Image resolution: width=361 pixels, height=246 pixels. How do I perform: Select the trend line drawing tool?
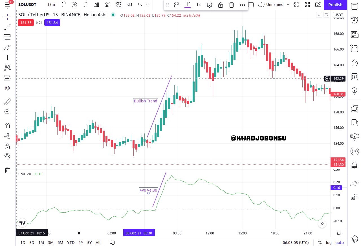(x=7, y=27)
